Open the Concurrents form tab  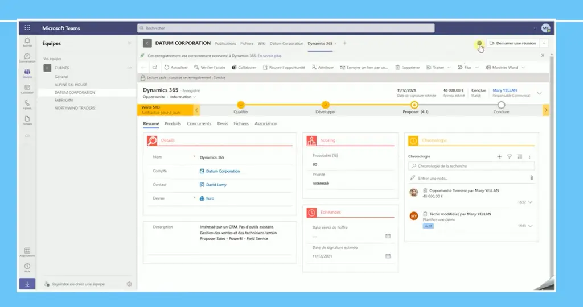(199, 123)
